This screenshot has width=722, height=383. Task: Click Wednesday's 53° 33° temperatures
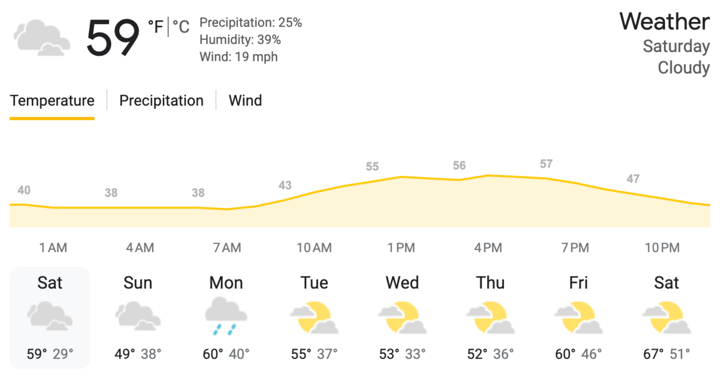pyautogui.click(x=402, y=354)
